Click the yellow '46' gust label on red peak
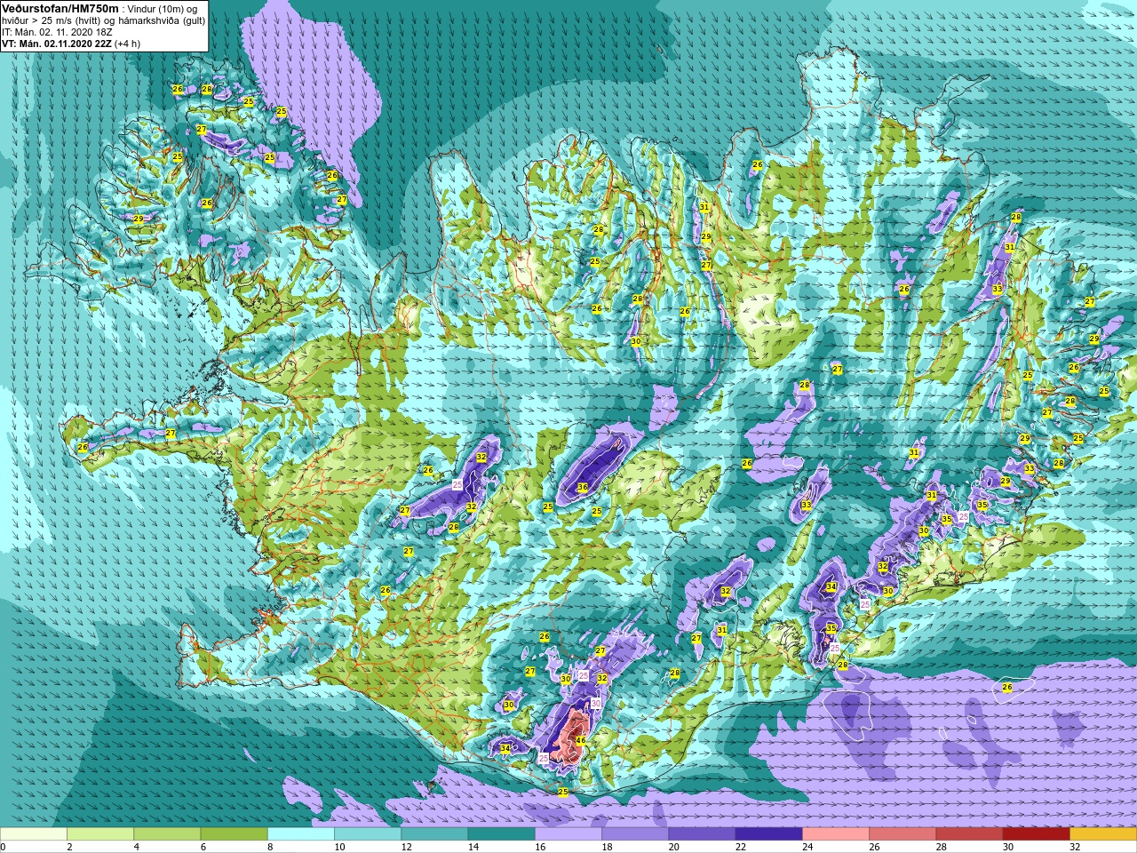The image size is (1137, 853). 581,740
